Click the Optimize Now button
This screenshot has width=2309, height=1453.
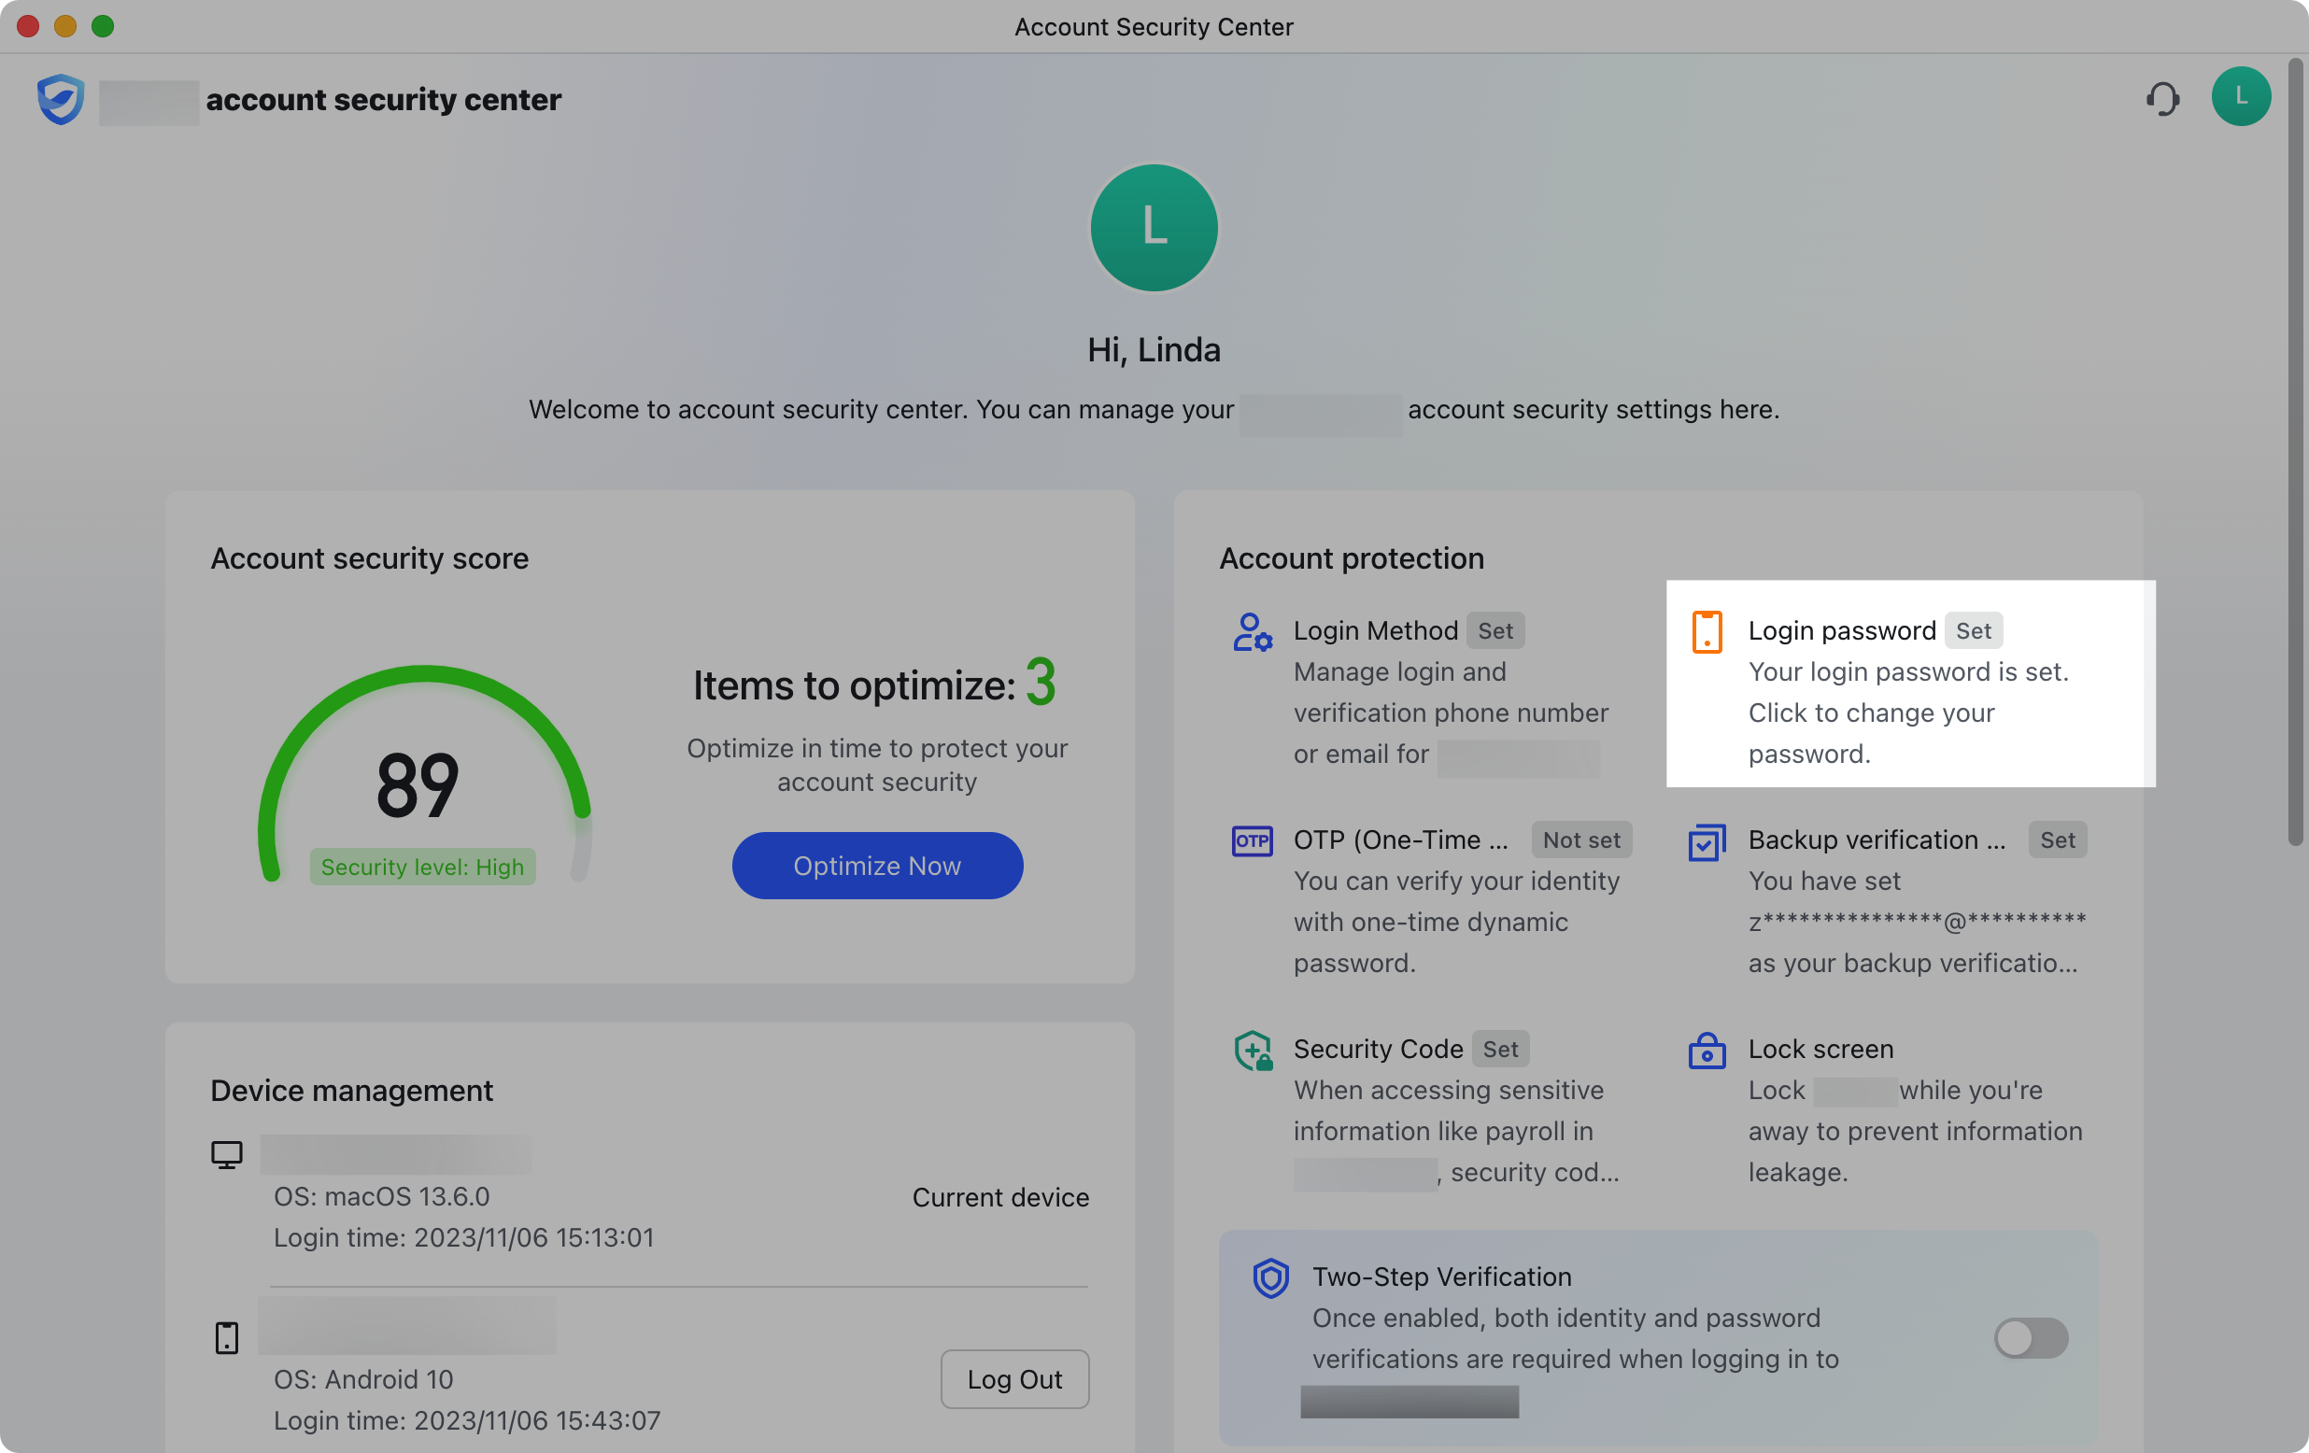click(876, 865)
